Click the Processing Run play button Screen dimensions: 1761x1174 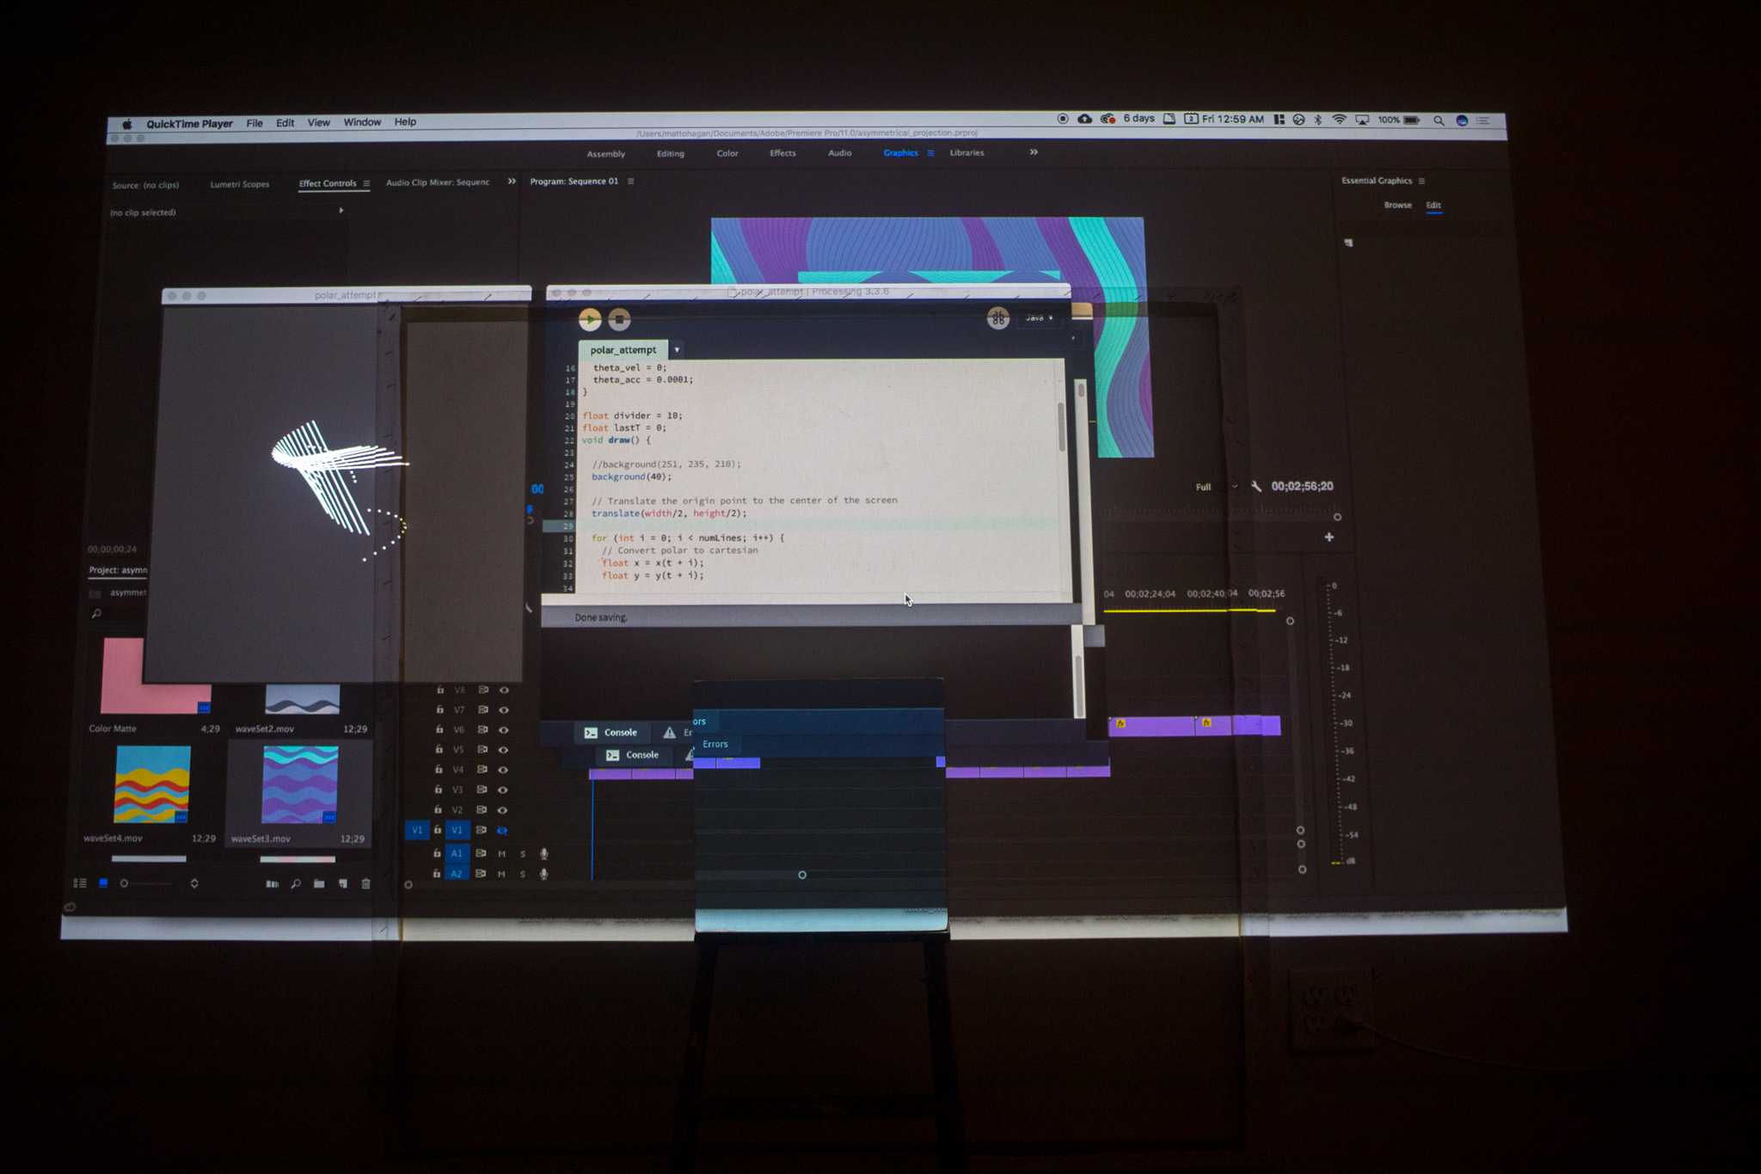coord(590,319)
